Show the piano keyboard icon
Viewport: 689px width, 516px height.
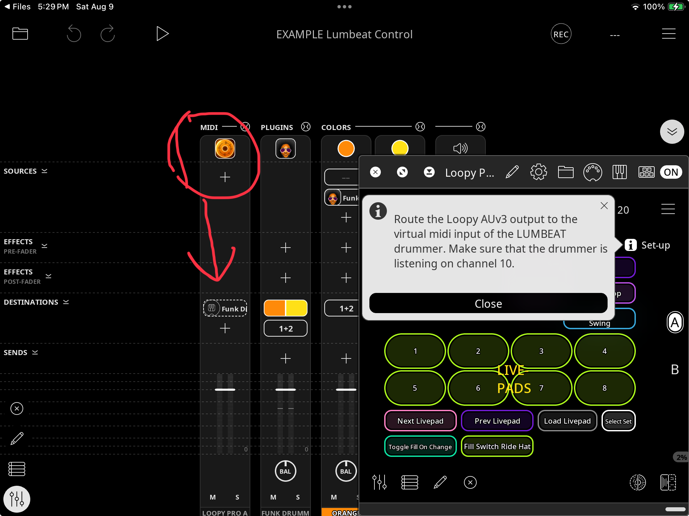[619, 172]
